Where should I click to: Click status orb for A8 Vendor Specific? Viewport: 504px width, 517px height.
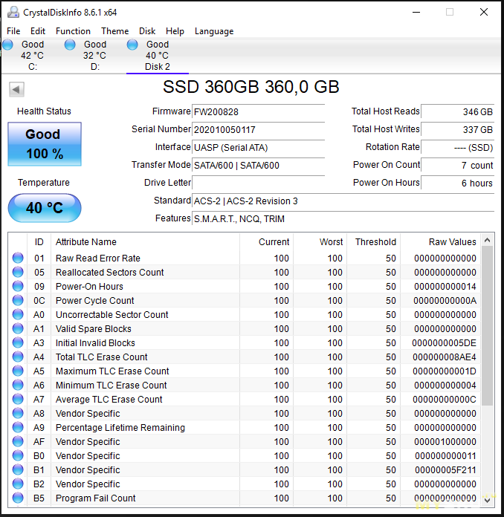coord(18,413)
